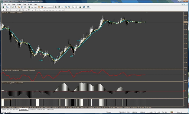The height and width of the screenshot is (114, 189).
Task: Switch chart to bar chart style
Action: click(56, 7)
